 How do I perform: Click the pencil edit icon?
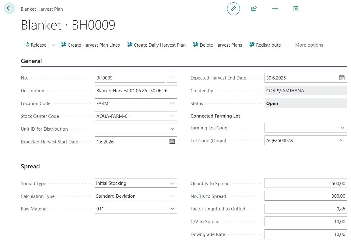point(233,9)
